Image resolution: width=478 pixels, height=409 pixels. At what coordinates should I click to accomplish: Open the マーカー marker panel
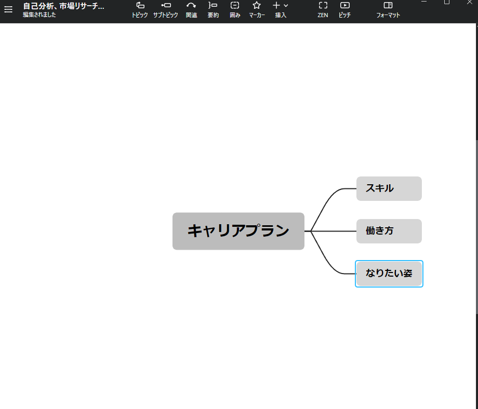click(x=257, y=10)
